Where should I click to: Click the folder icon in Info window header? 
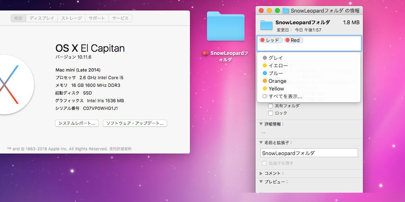pyautogui.click(x=266, y=25)
